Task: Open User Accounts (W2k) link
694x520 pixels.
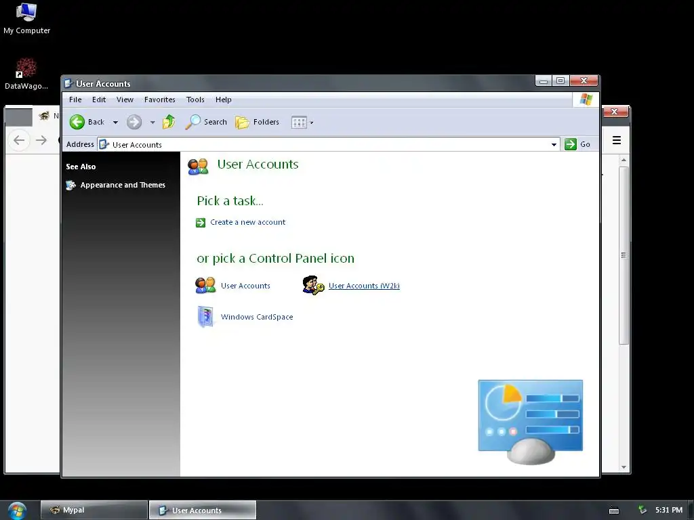Action: pyautogui.click(x=364, y=286)
